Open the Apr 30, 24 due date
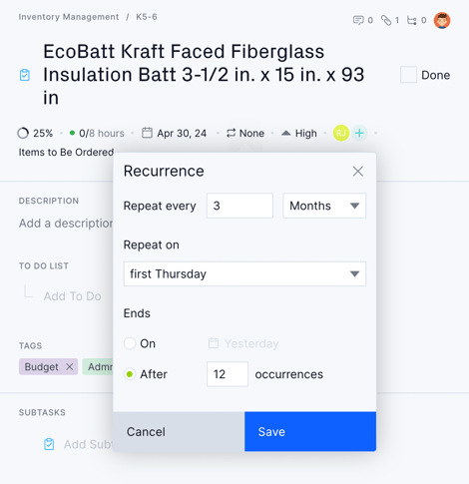Screen dimensions: 469x484 pyautogui.click(x=182, y=134)
